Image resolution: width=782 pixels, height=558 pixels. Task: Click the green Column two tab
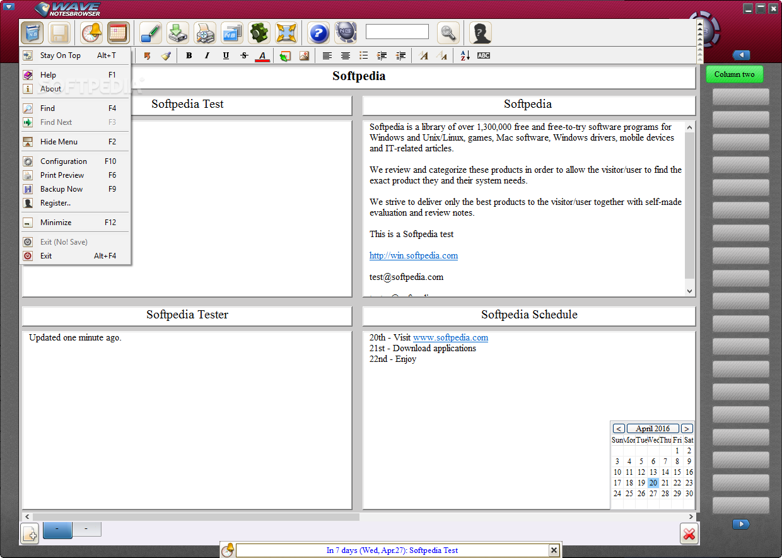734,74
